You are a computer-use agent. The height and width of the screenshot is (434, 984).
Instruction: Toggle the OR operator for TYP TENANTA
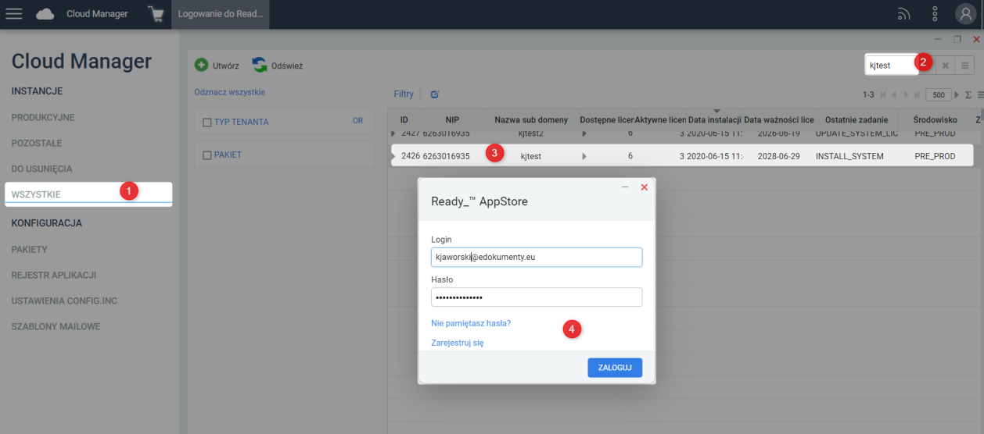point(358,121)
